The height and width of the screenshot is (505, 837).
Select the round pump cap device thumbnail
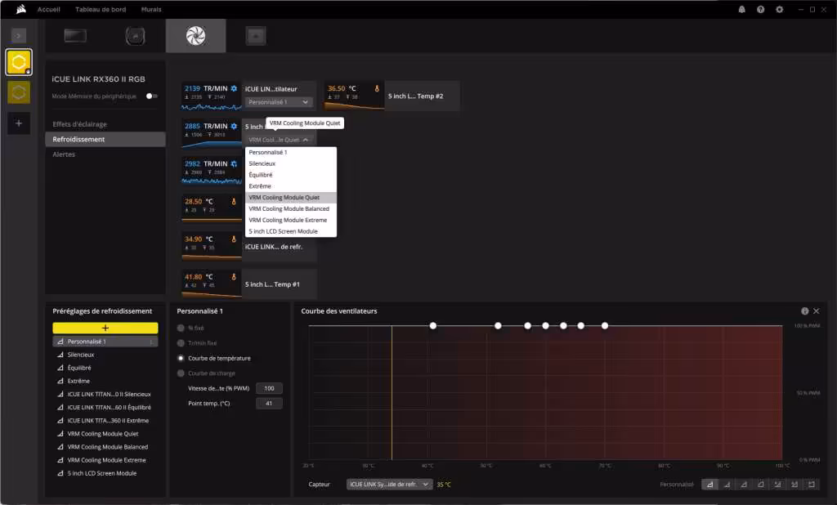pyautogui.click(x=135, y=36)
